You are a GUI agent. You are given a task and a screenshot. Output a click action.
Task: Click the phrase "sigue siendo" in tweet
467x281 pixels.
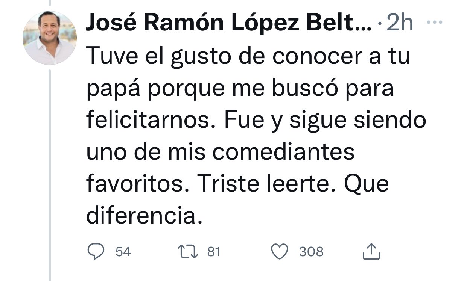pyautogui.click(x=357, y=121)
